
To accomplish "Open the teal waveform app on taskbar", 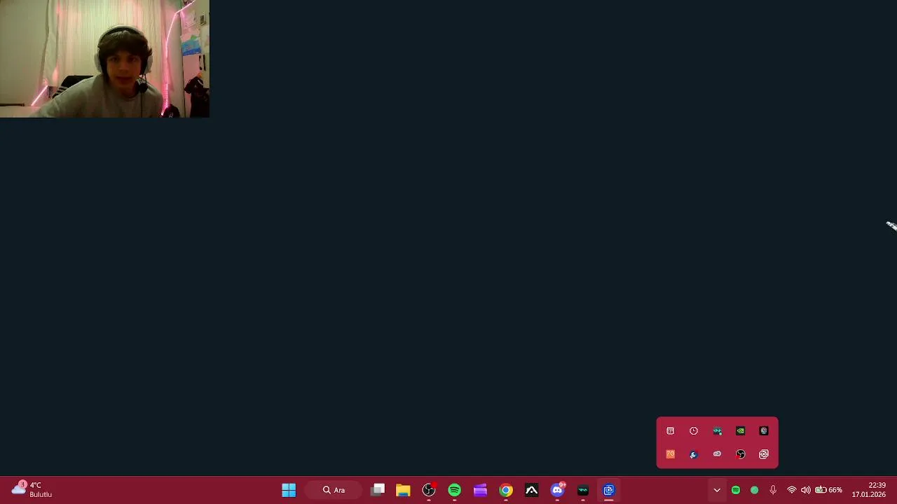I will [x=583, y=490].
